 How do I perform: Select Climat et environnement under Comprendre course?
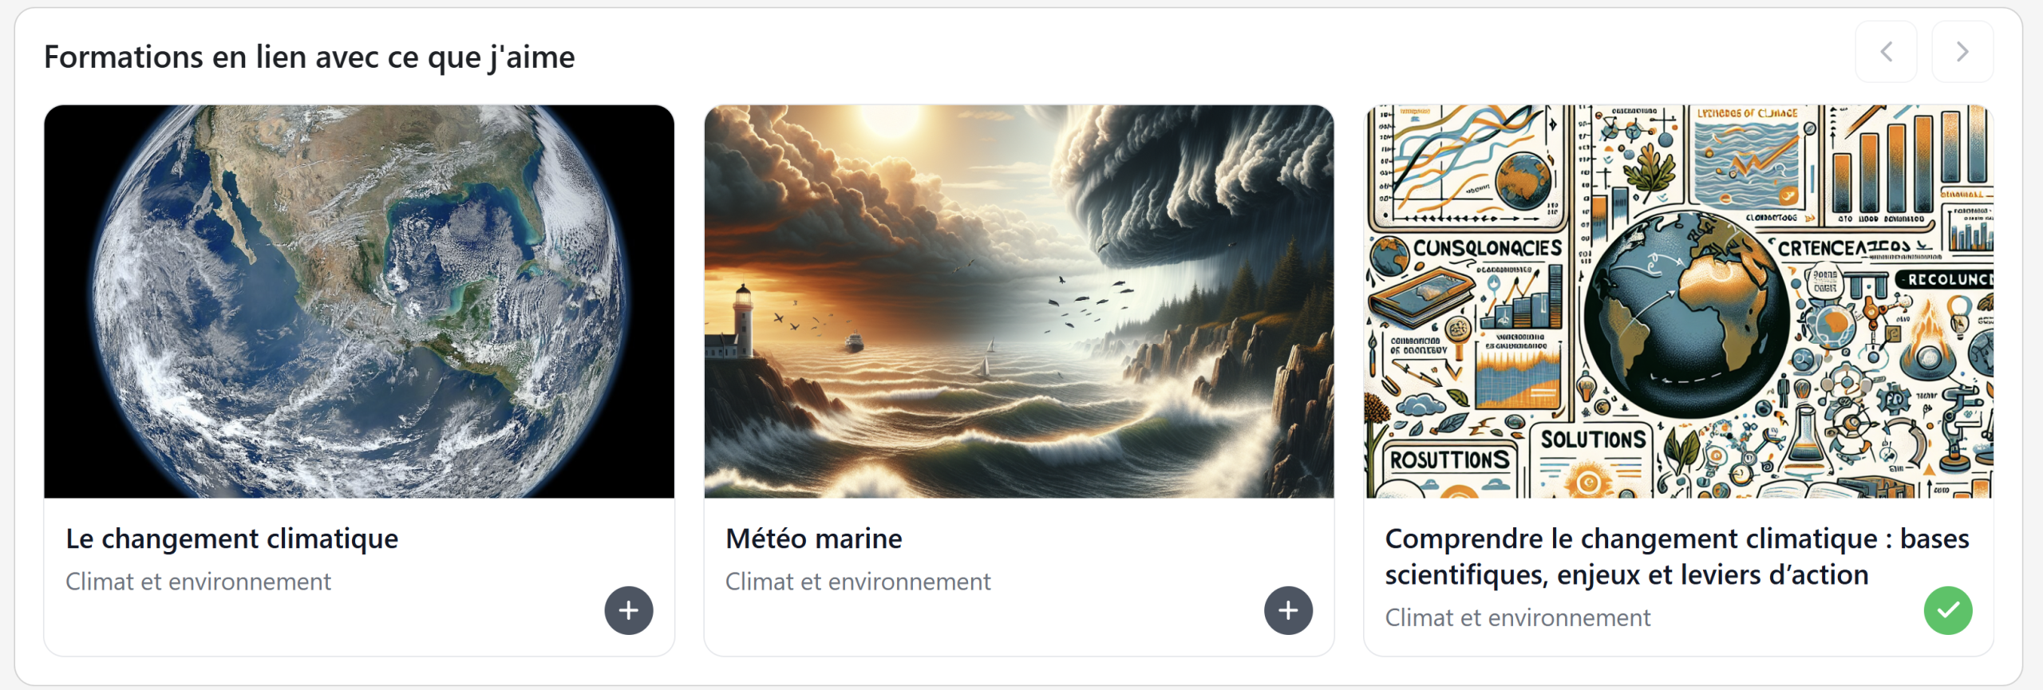(1517, 618)
